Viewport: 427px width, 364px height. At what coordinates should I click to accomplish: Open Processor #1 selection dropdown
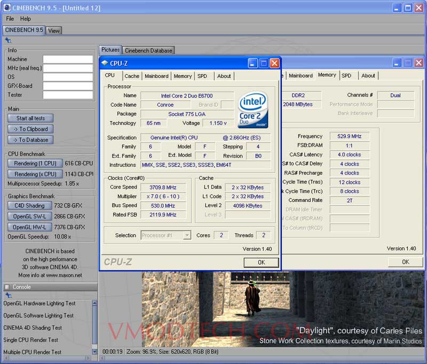point(166,235)
